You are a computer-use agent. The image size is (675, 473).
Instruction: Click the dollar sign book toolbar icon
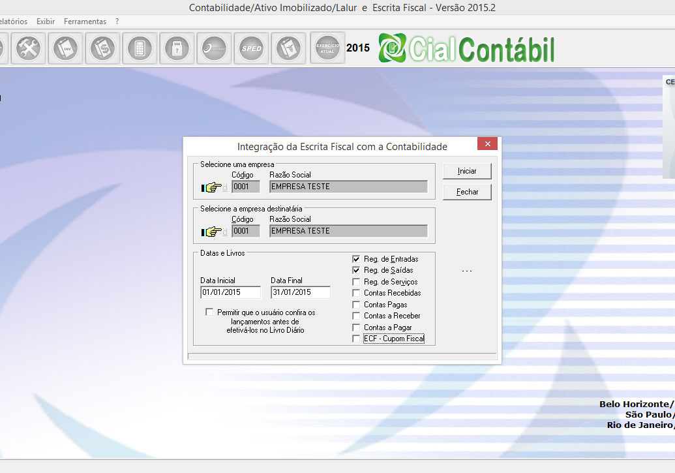point(103,48)
